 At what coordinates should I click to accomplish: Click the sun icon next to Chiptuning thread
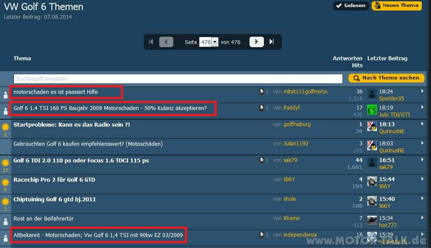[5, 202]
